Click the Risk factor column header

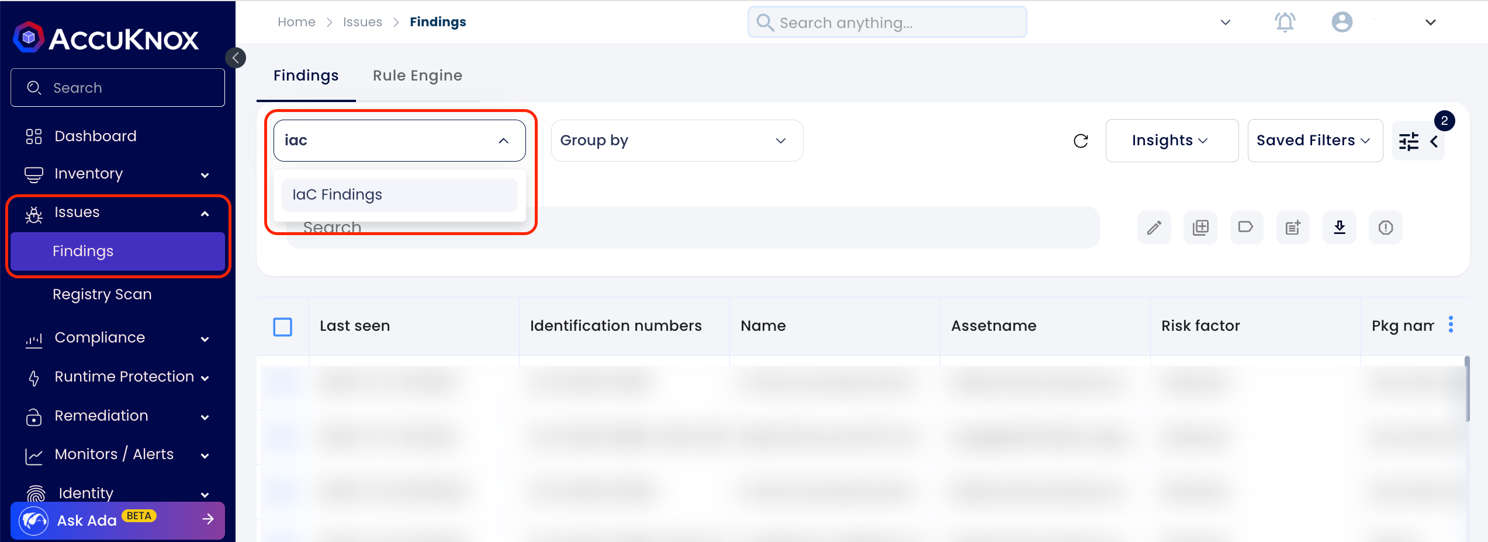coord(1200,326)
